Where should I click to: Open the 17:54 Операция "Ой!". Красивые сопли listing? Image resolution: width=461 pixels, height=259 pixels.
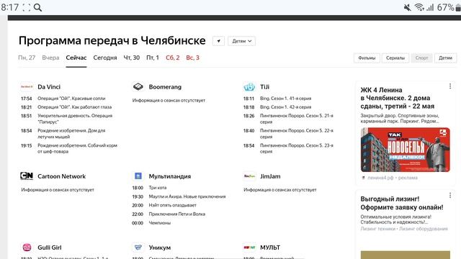[63, 99]
